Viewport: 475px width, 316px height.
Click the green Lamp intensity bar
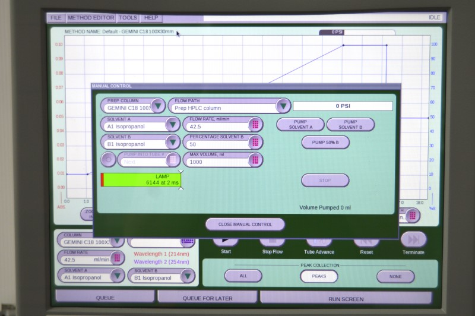tap(141, 180)
